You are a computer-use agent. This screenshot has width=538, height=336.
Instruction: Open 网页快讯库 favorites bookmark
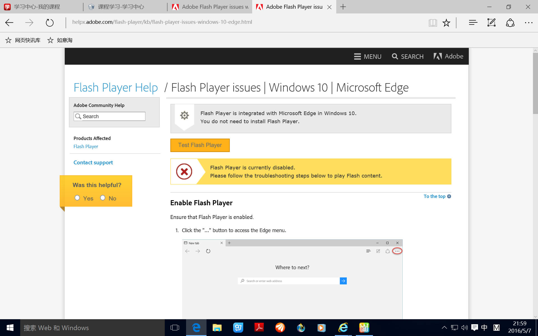click(x=23, y=40)
